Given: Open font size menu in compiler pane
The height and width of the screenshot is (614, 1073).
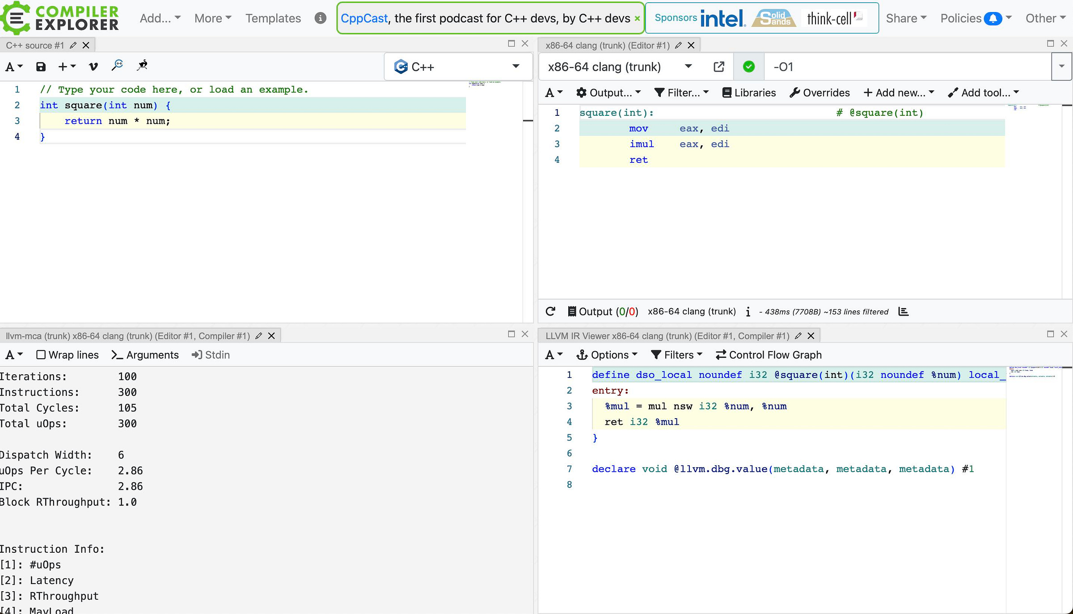Looking at the screenshot, I should tap(554, 93).
